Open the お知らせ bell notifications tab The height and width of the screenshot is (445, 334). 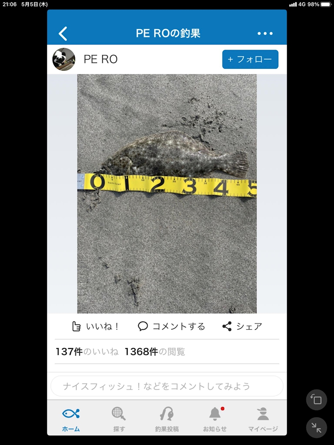click(x=215, y=419)
